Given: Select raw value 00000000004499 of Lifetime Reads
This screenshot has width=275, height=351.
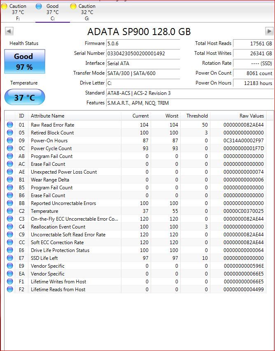Looking at the screenshot, I should pos(243,290).
